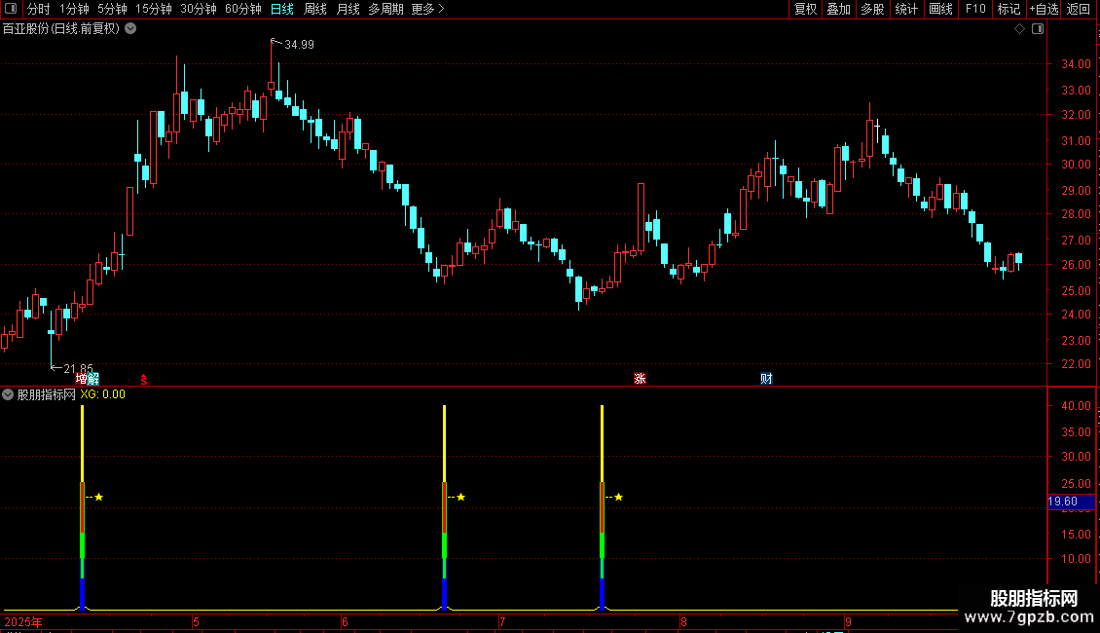
Task: Select the 30分钟 period
Action: click(198, 9)
